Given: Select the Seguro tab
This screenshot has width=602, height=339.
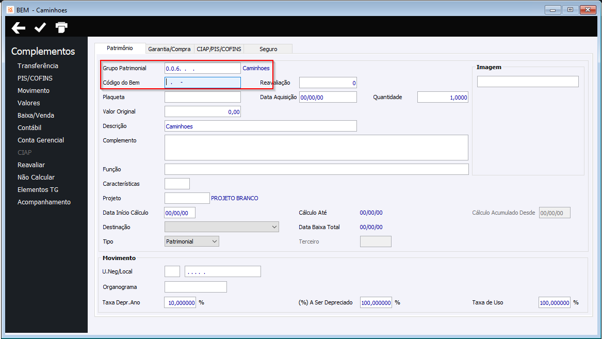Looking at the screenshot, I should (268, 49).
